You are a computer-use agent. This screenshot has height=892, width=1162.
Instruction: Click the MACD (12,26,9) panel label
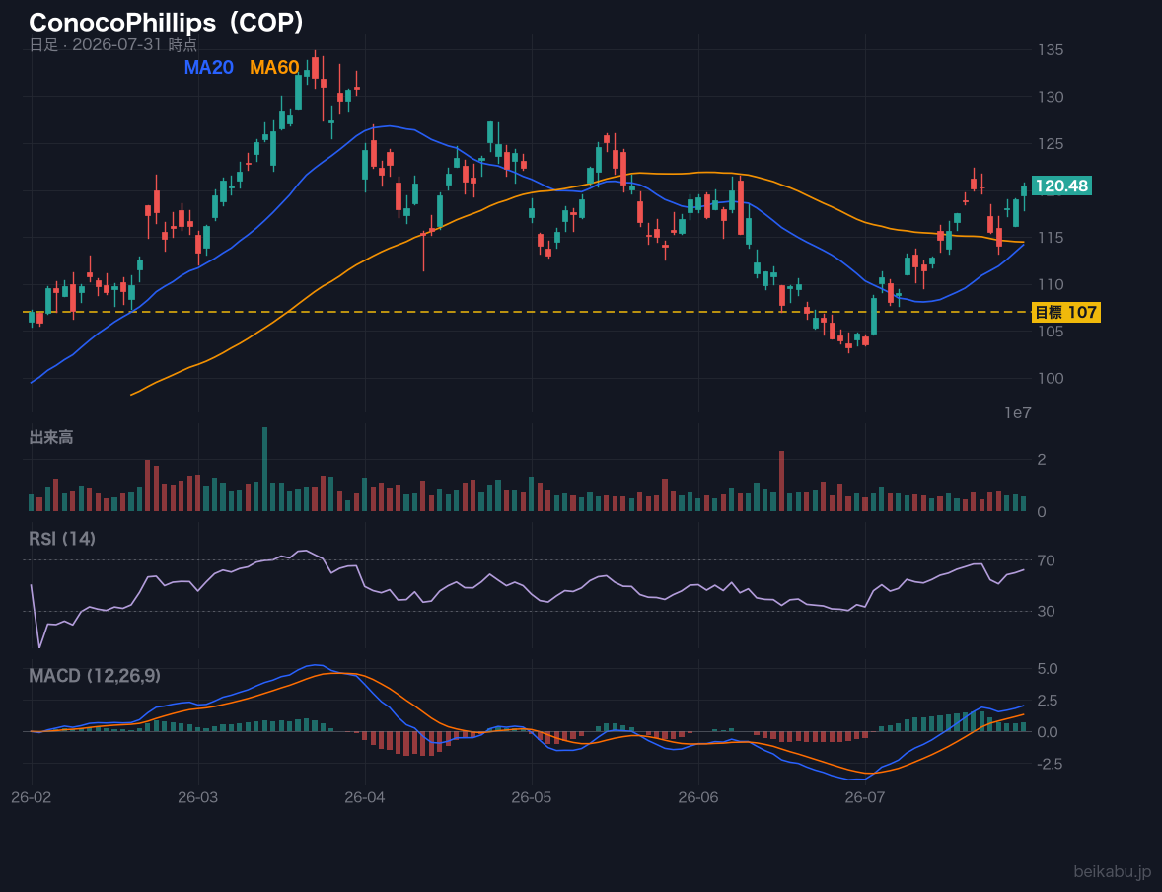tap(95, 676)
